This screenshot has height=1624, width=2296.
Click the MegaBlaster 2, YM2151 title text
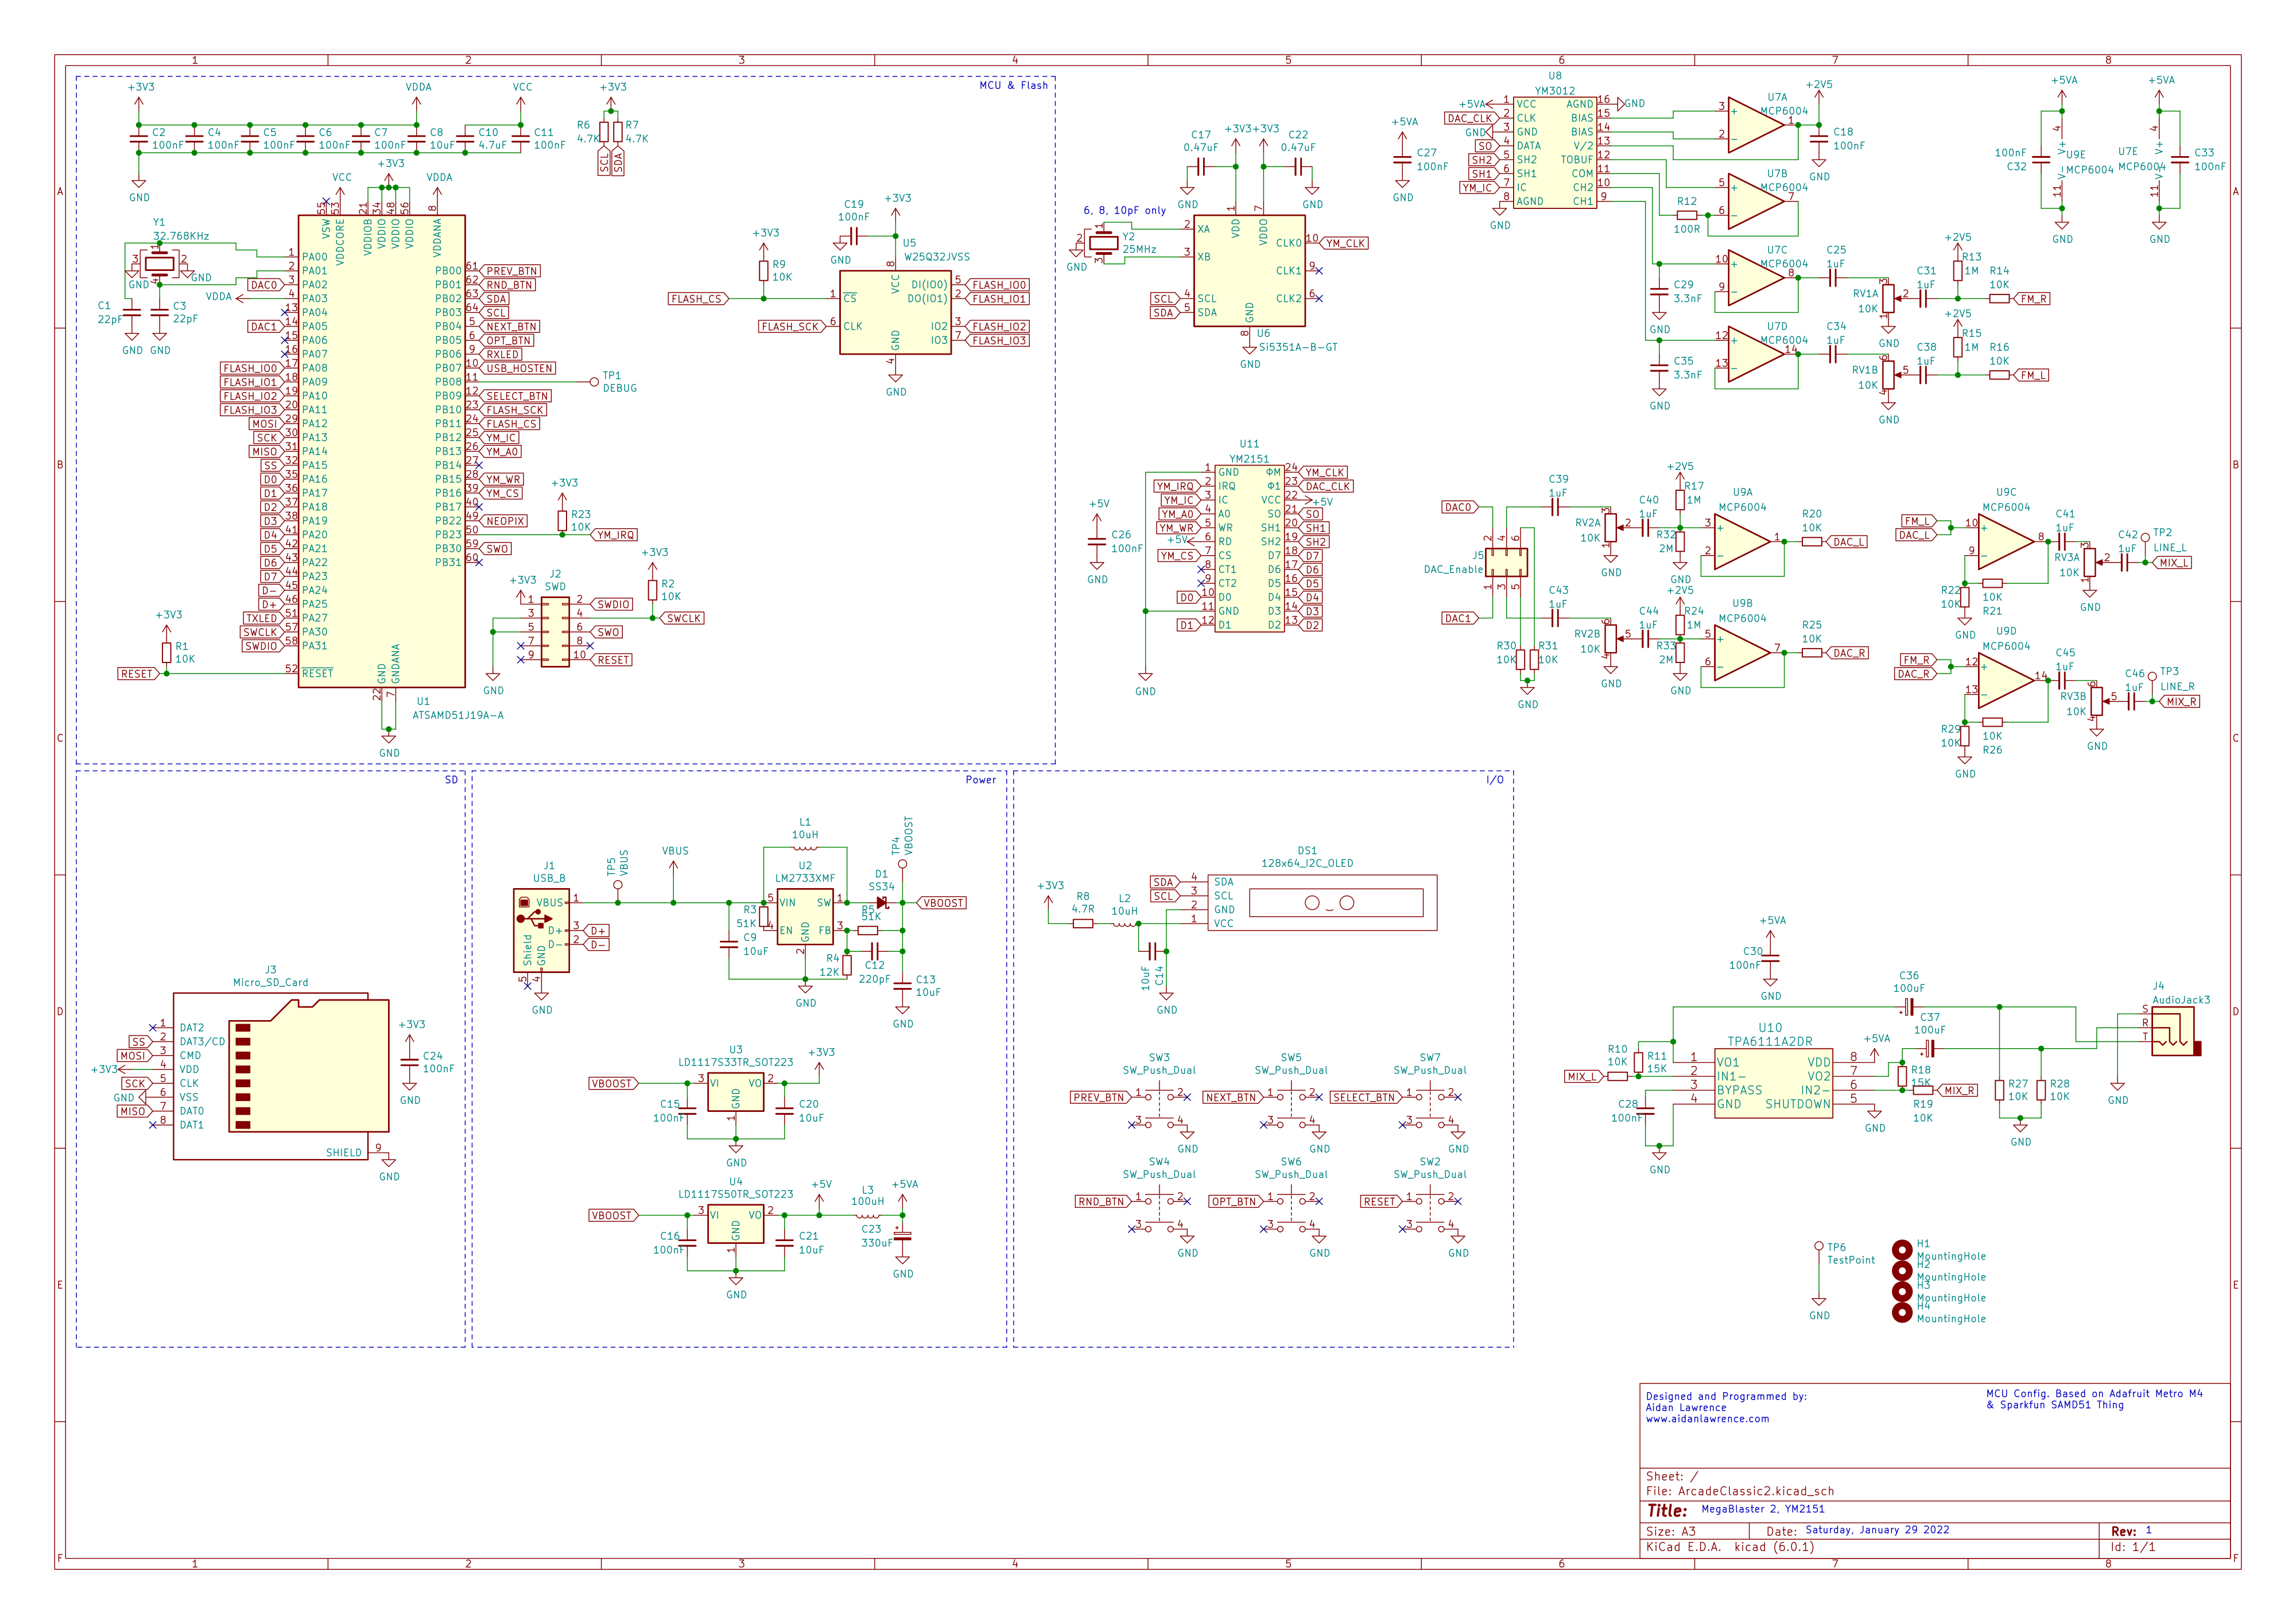coord(1762,1509)
